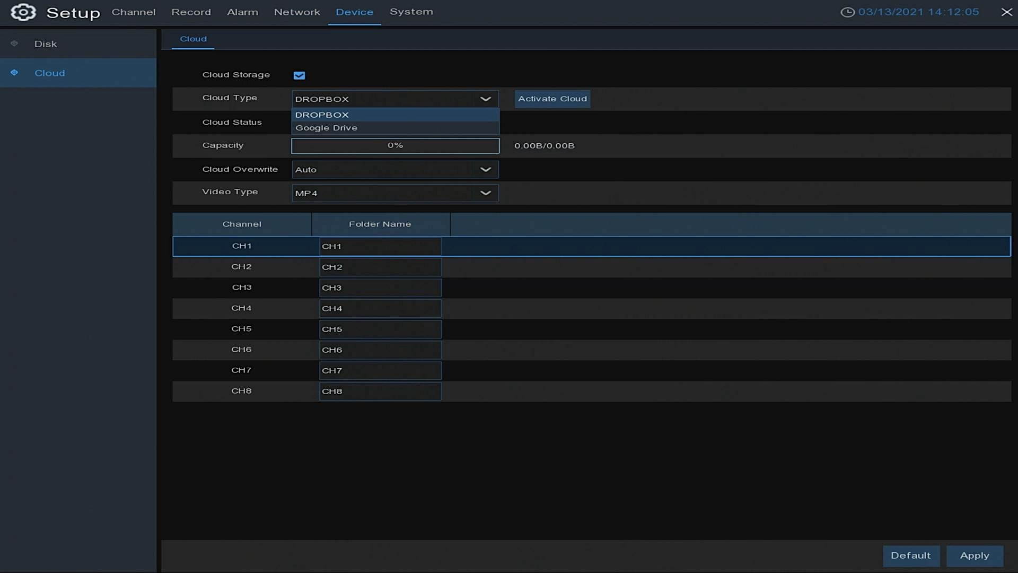Open the System tab
The image size is (1018, 573).
(411, 12)
